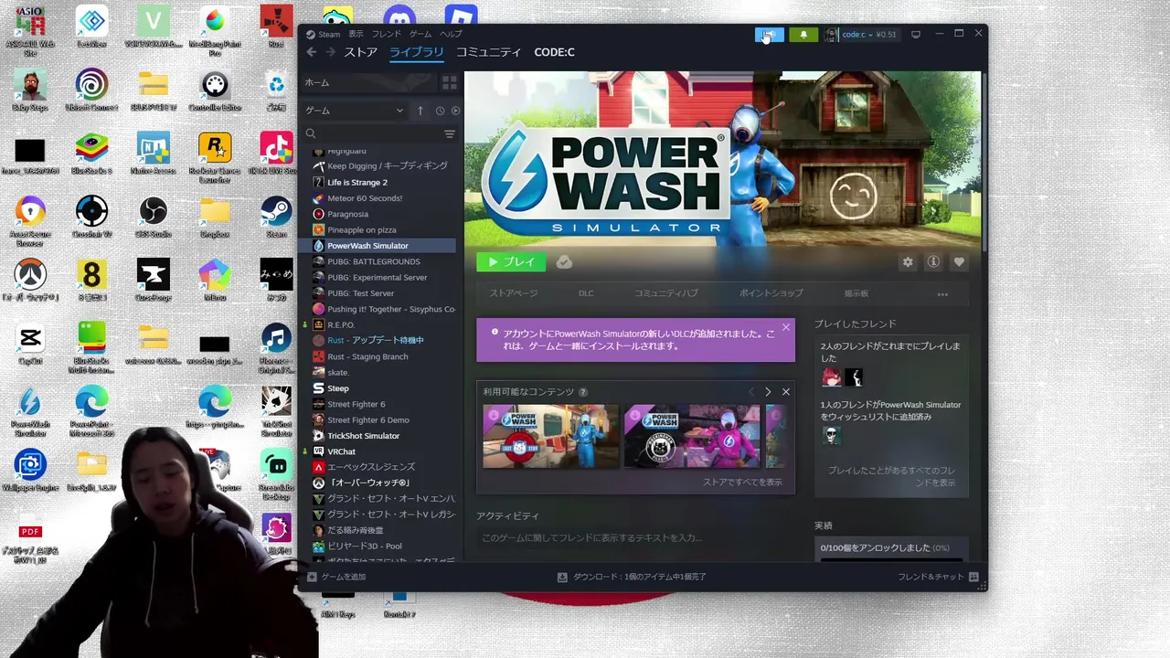1170x658 pixels.
Task: Click the cloud sync status icon
Action: click(x=564, y=262)
